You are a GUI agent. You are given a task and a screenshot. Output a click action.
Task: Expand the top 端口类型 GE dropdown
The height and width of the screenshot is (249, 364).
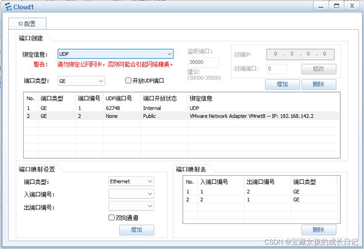point(81,81)
